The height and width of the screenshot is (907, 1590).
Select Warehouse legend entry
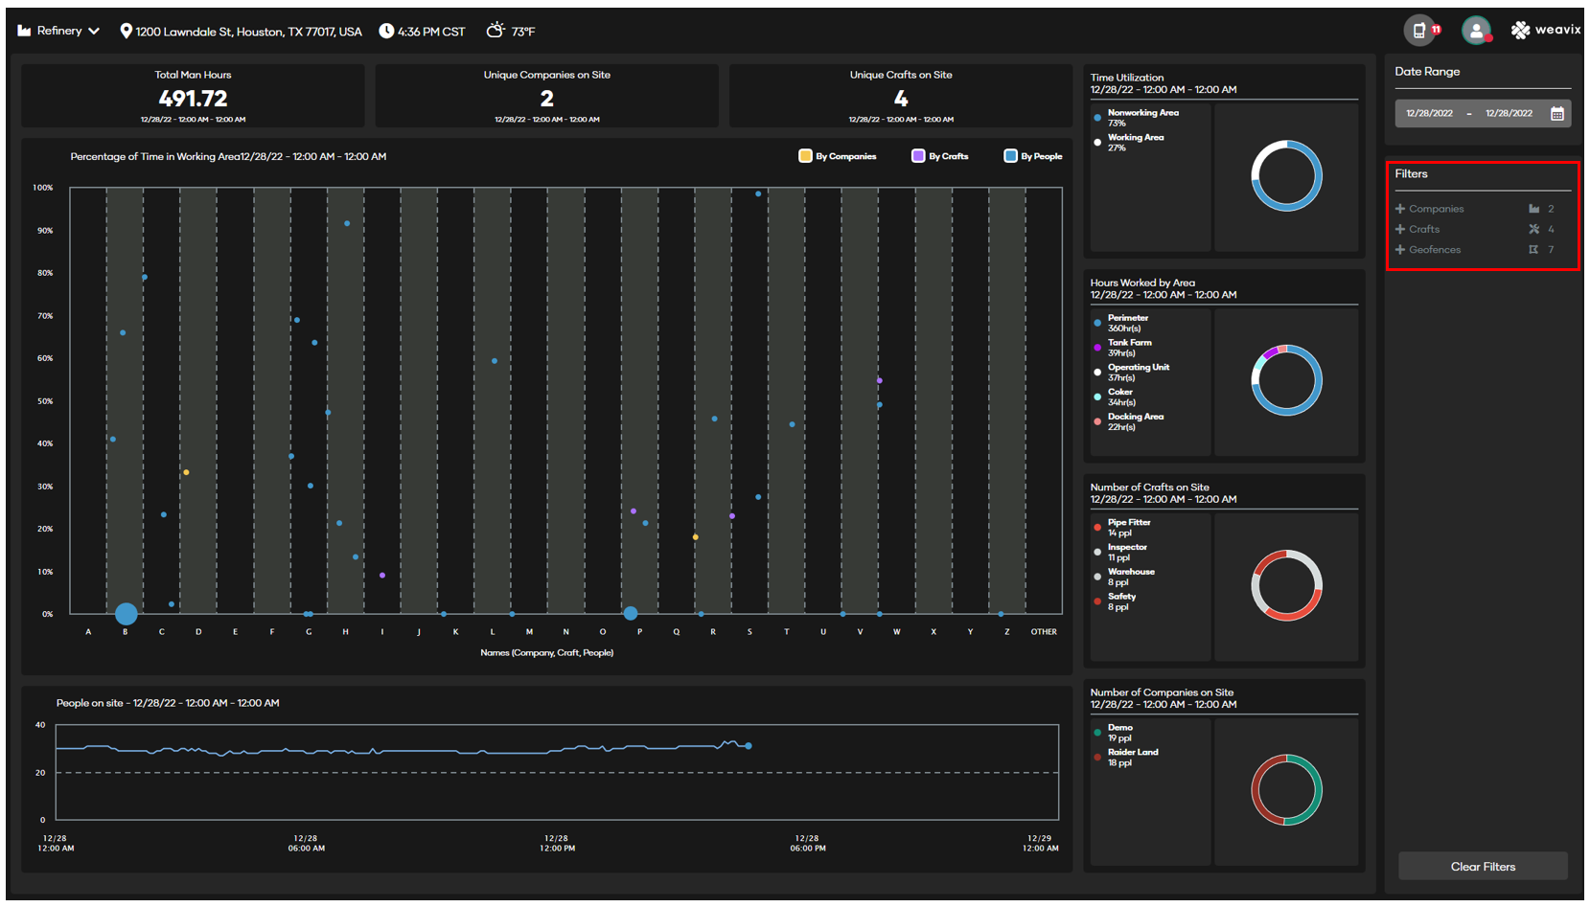click(x=1124, y=578)
